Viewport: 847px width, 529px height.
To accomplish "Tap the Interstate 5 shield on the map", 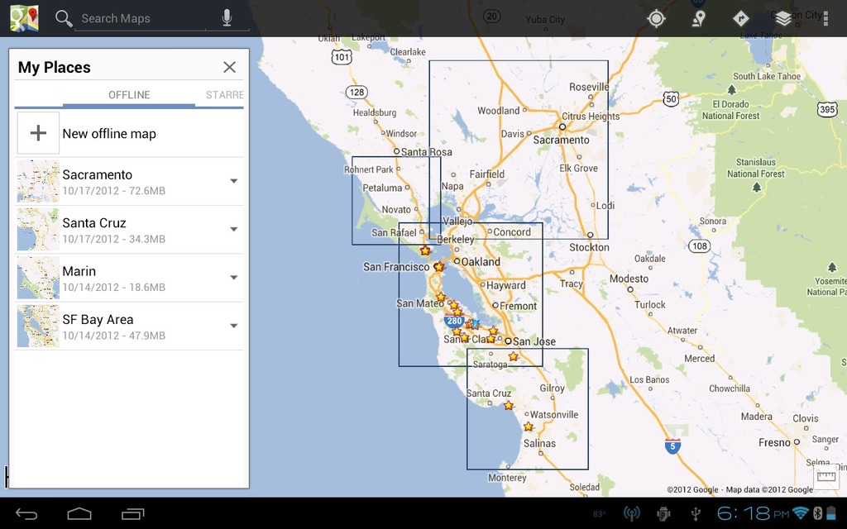I will (x=672, y=446).
